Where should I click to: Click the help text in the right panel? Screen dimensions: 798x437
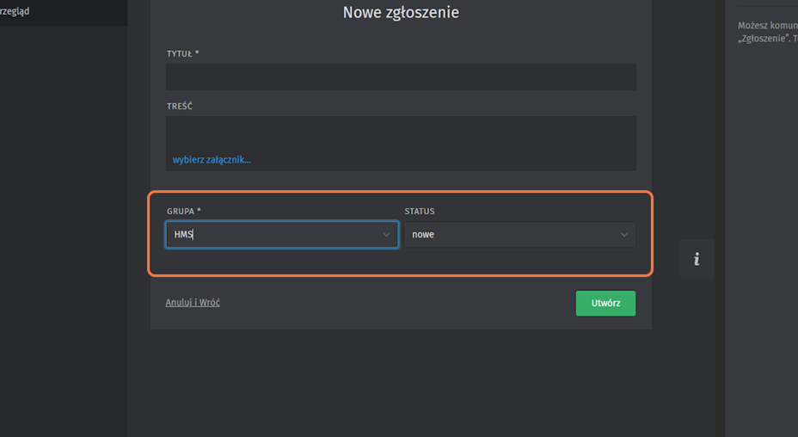pos(767,33)
